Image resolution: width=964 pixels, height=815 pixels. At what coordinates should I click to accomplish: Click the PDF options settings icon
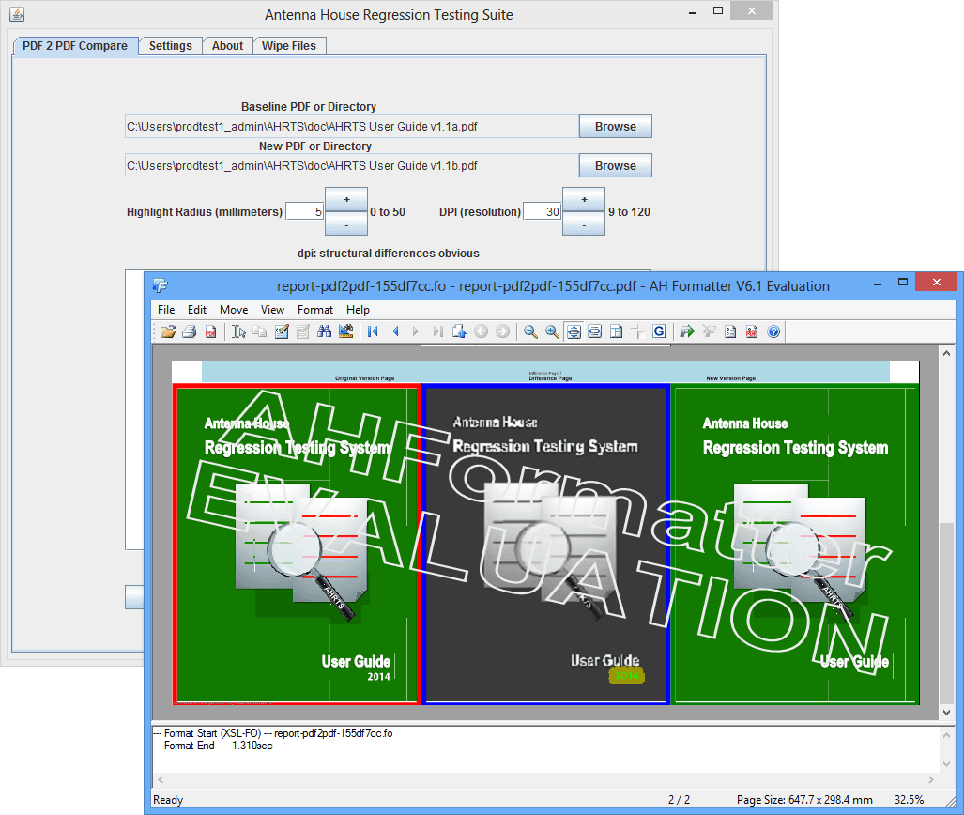click(752, 331)
